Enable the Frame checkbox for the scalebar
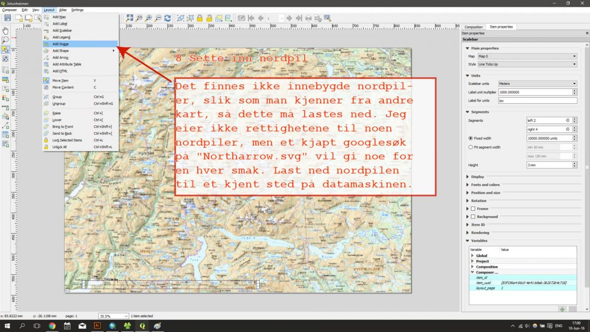This screenshot has height=332, width=590. click(x=472, y=208)
